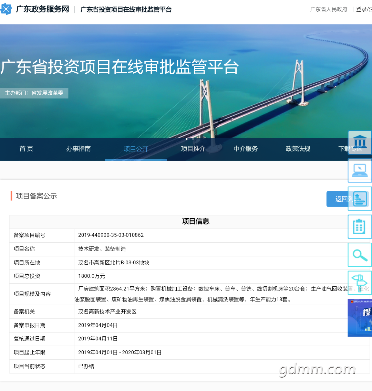Open 政策法规 navigation item
The height and width of the screenshot is (391, 372).
pyautogui.click(x=298, y=149)
